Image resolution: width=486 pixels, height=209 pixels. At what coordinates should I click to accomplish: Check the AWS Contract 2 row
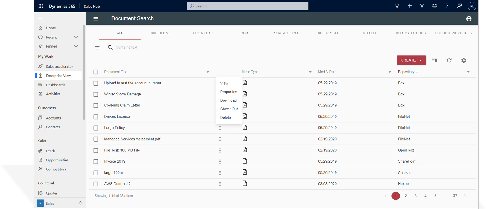click(96, 184)
